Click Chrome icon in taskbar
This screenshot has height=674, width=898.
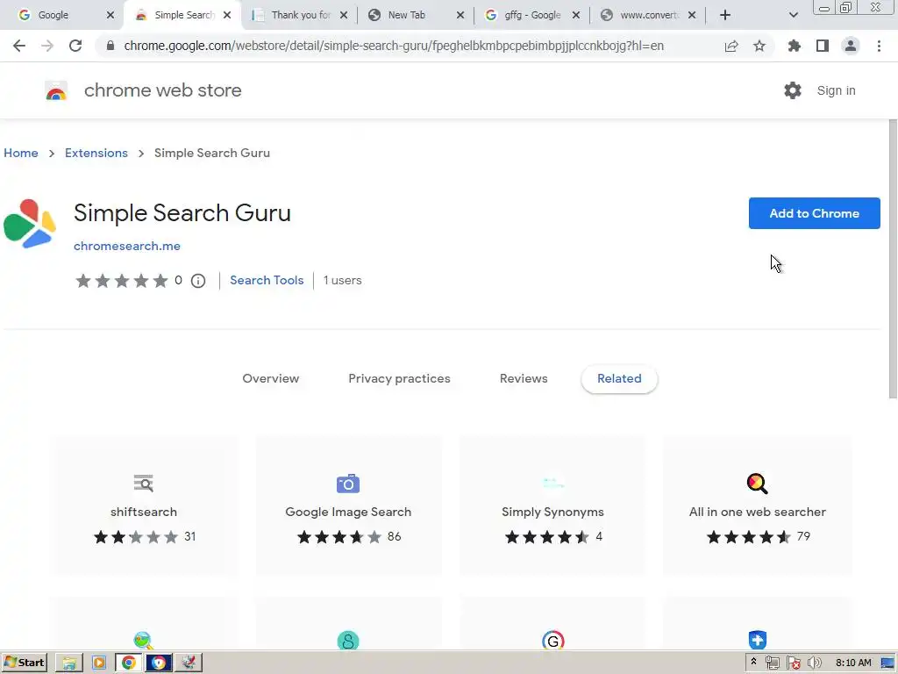129,663
